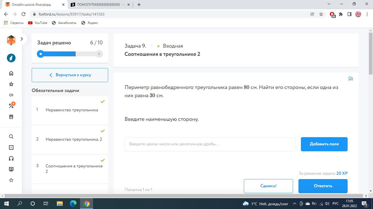Click the Foxford fox logo

11,40
